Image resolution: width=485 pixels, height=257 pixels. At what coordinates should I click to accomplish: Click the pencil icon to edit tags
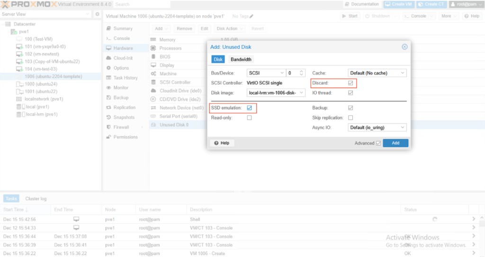click(251, 16)
